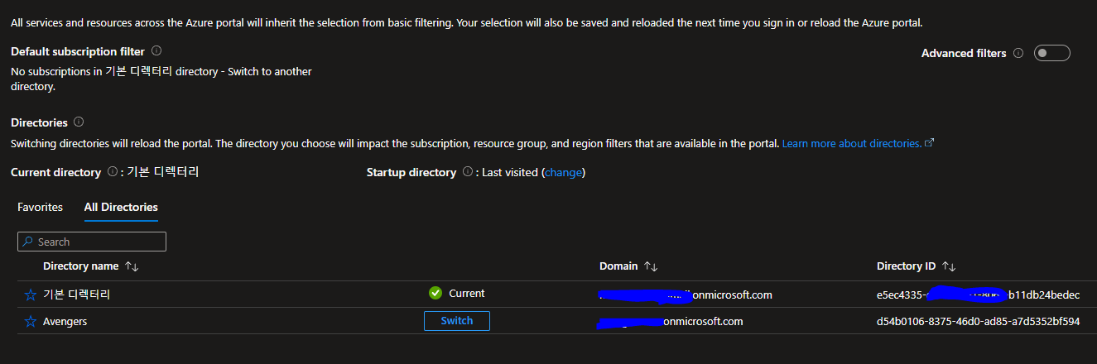Viewport: 1097px width, 364px height.
Task: Click the Current directory info icon
Action: point(112,172)
